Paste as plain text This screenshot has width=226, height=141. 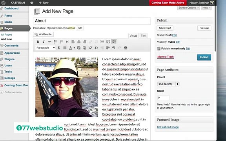pos(79,48)
